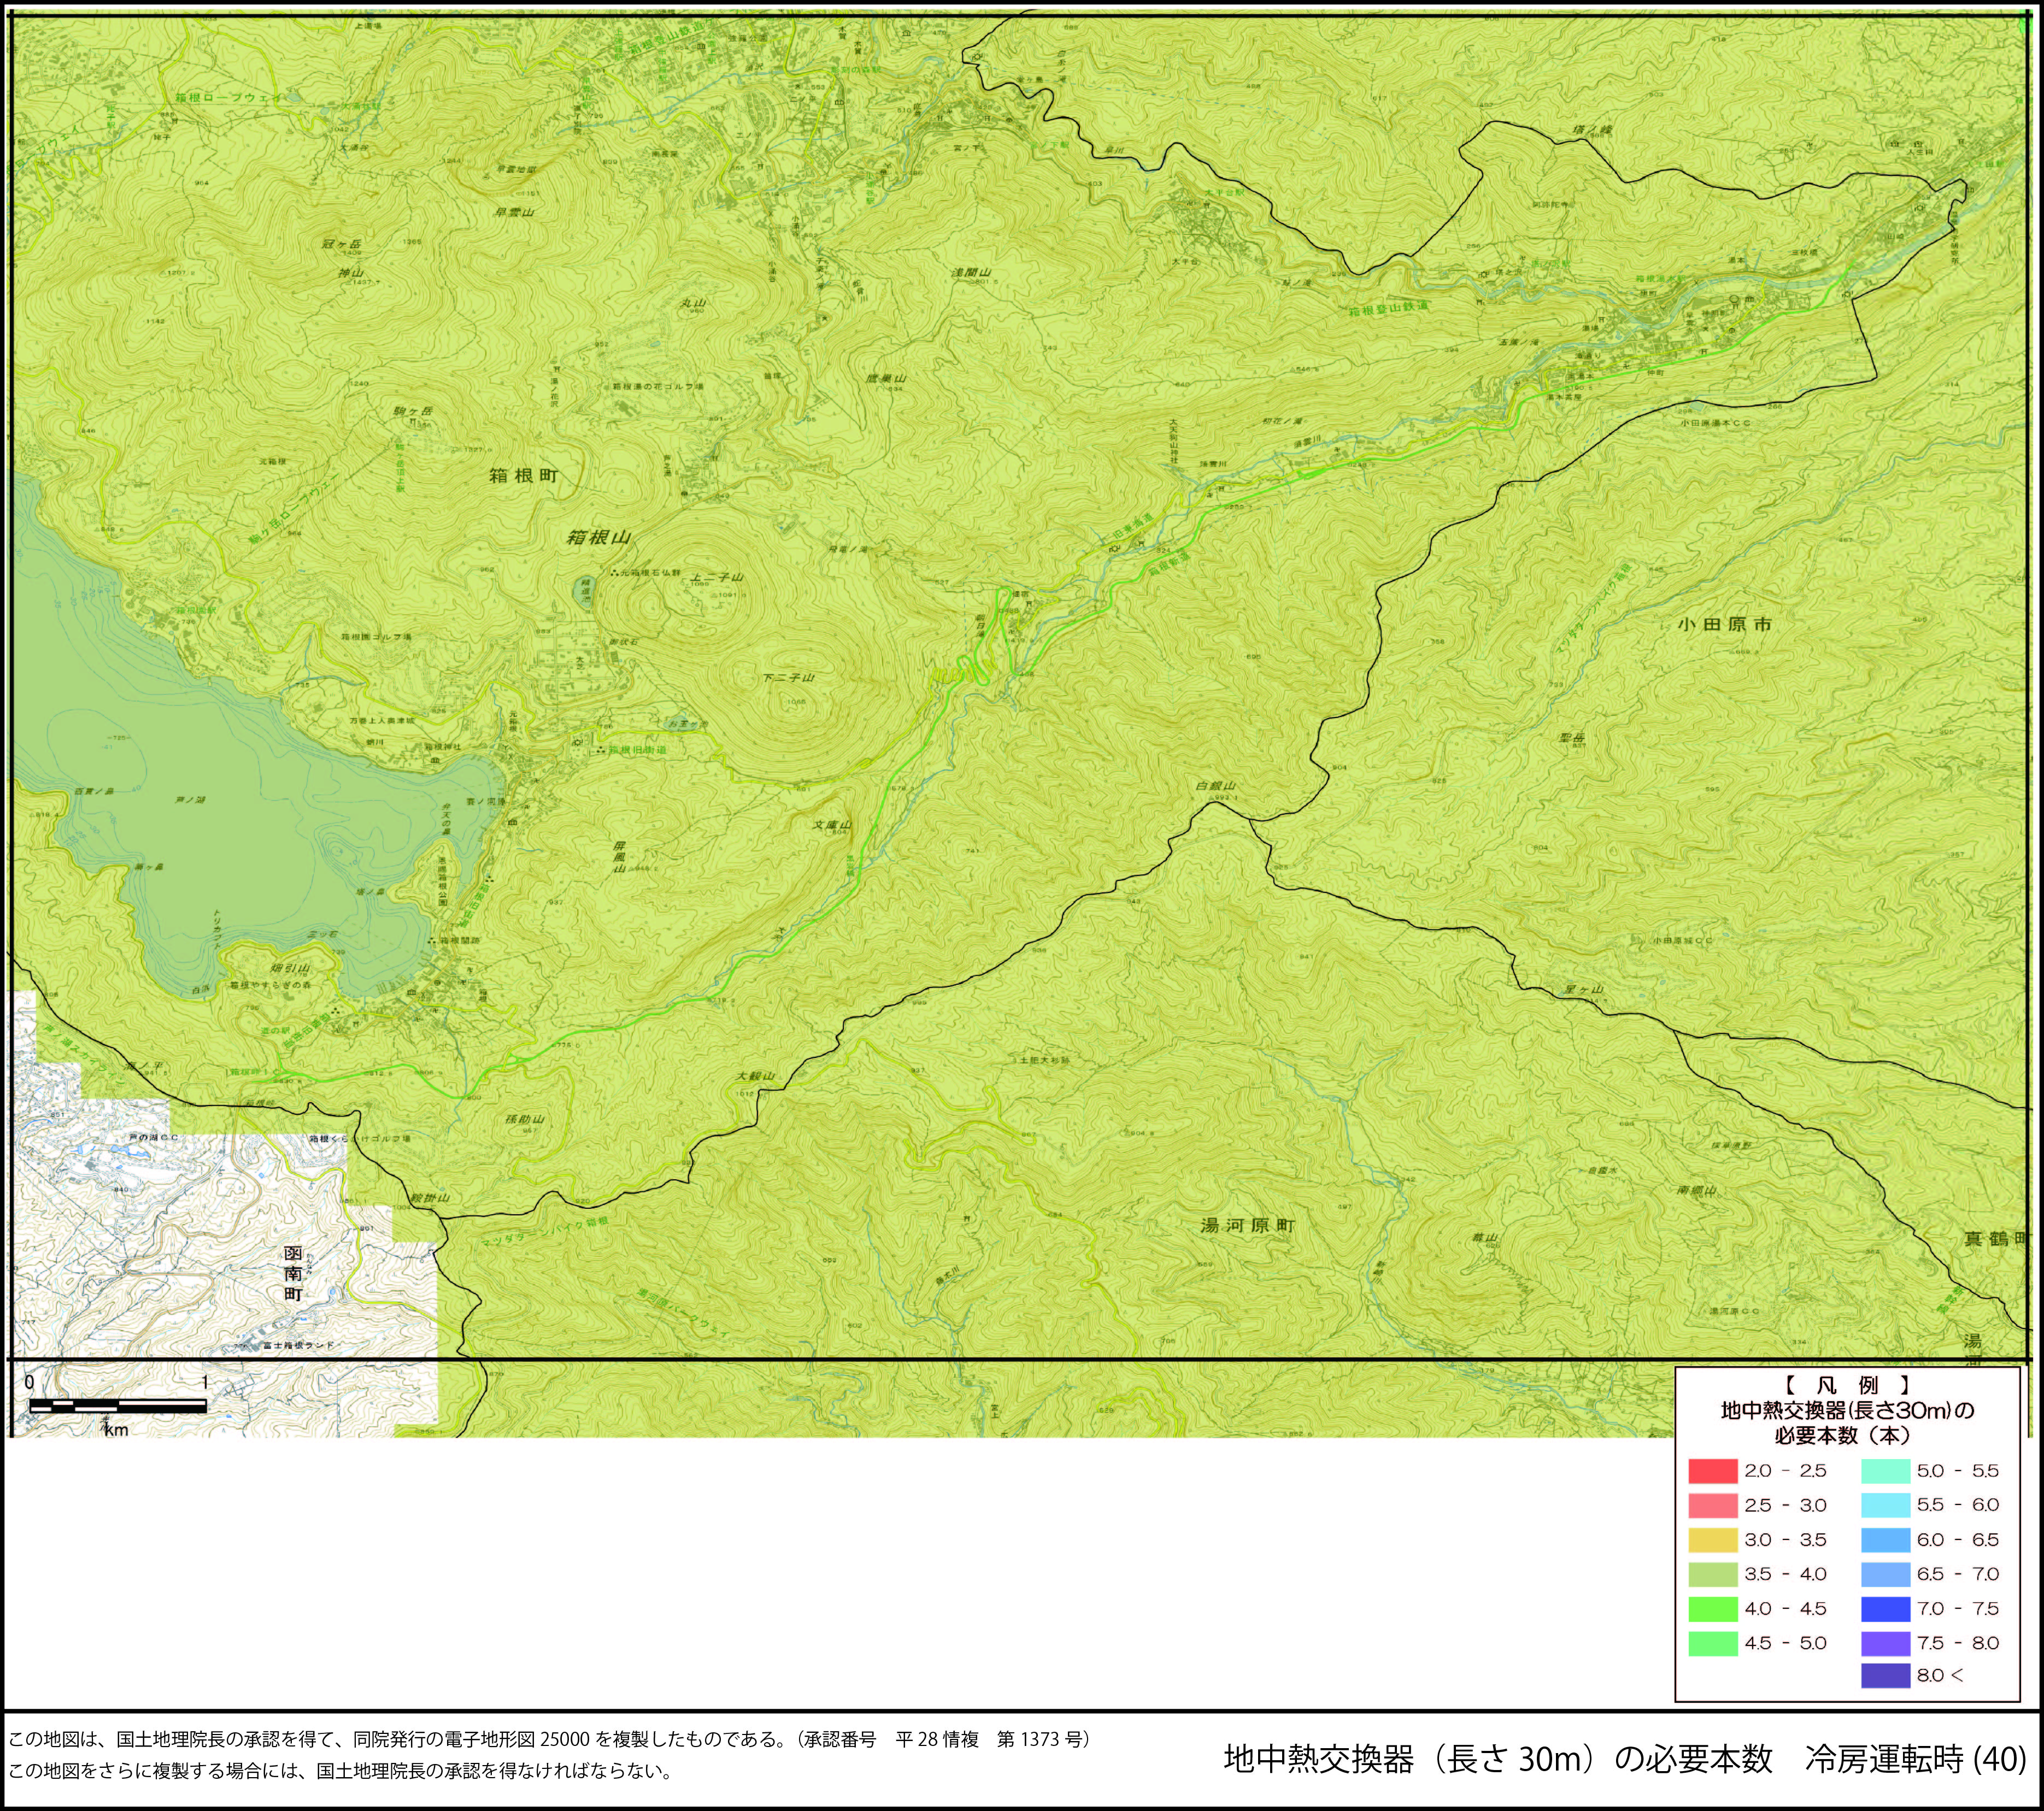Select the 小田原市 city label
This screenshot has height=1811, width=2044.
click(x=1724, y=624)
